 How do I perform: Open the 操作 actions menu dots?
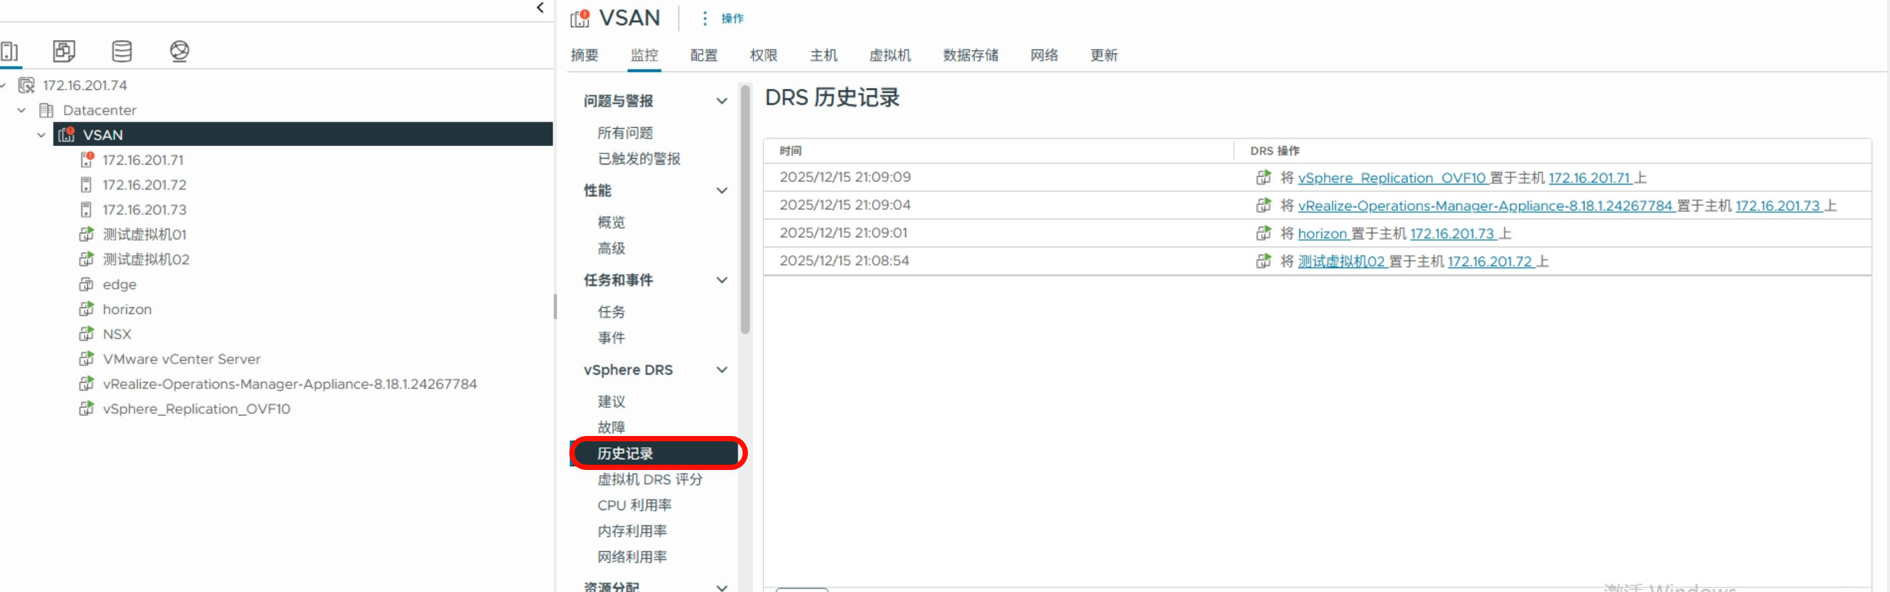coord(705,19)
